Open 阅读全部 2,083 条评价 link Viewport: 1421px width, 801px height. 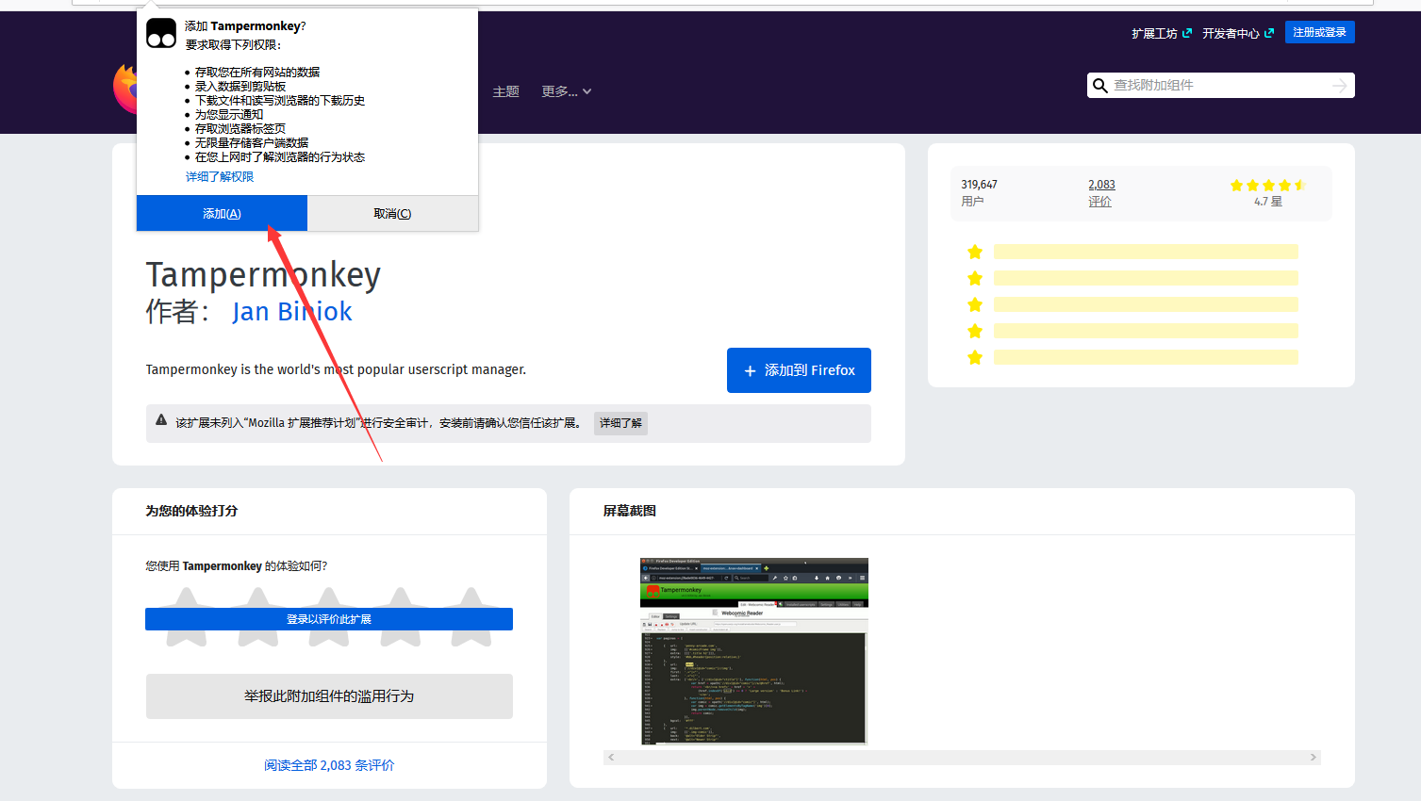tap(329, 765)
